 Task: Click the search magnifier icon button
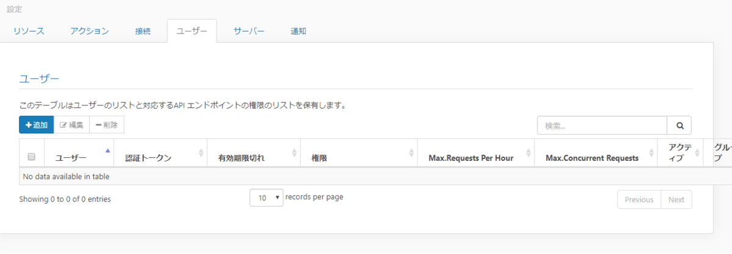pos(680,125)
